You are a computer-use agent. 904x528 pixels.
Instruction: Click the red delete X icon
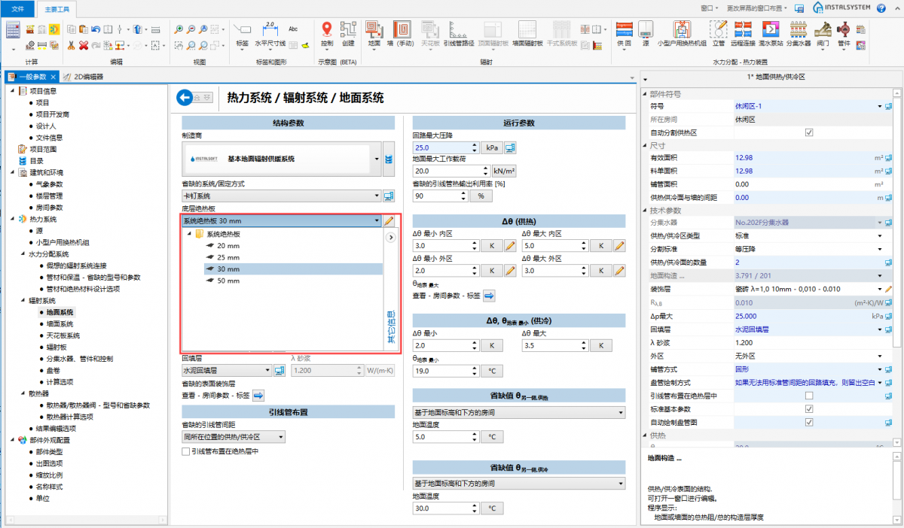coord(84,45)
